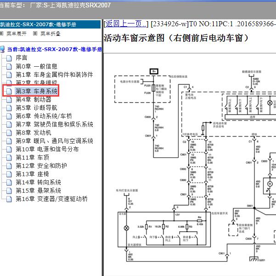The width and height of the screenshot is (276, 276).
Task: Click page icon beside 第1章
Action: pos(9,75)
